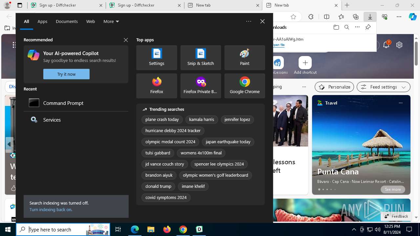420x236 pixels.
Task: Open Firefox from the taskbar
Action: coord(167,229)
